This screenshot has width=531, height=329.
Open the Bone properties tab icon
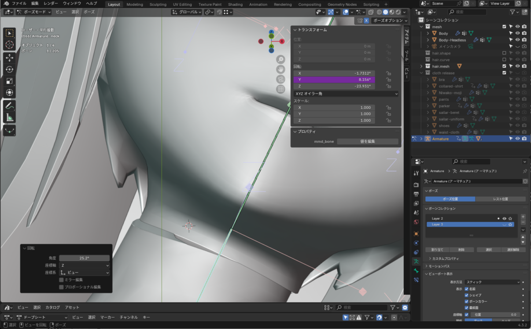point(416,270)
